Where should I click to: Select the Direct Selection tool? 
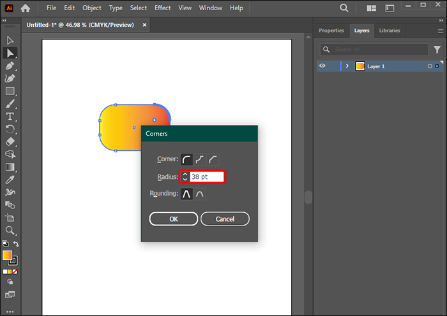(10, 53)
